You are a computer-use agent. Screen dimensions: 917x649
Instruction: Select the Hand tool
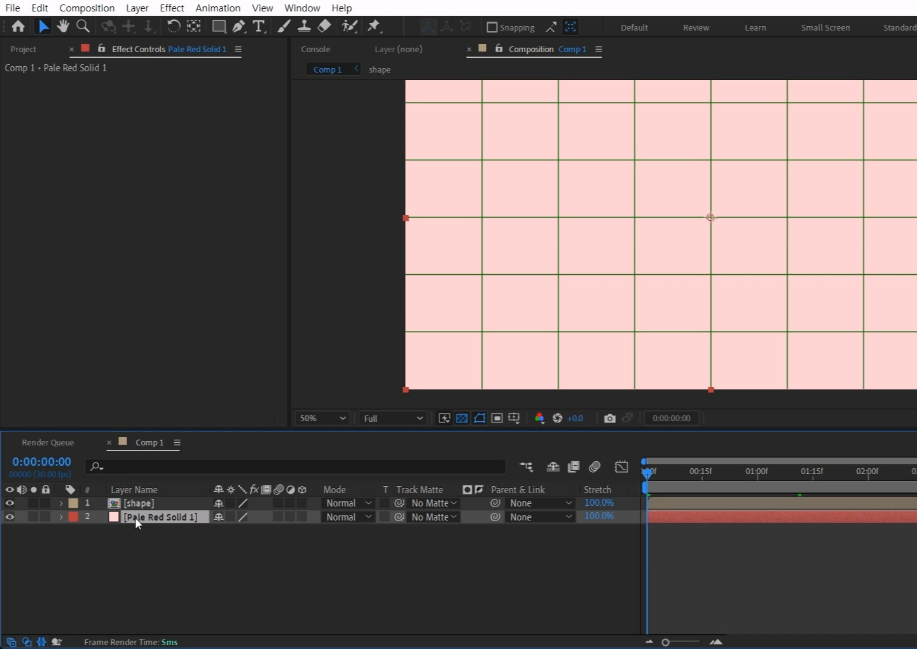[63, 26]
